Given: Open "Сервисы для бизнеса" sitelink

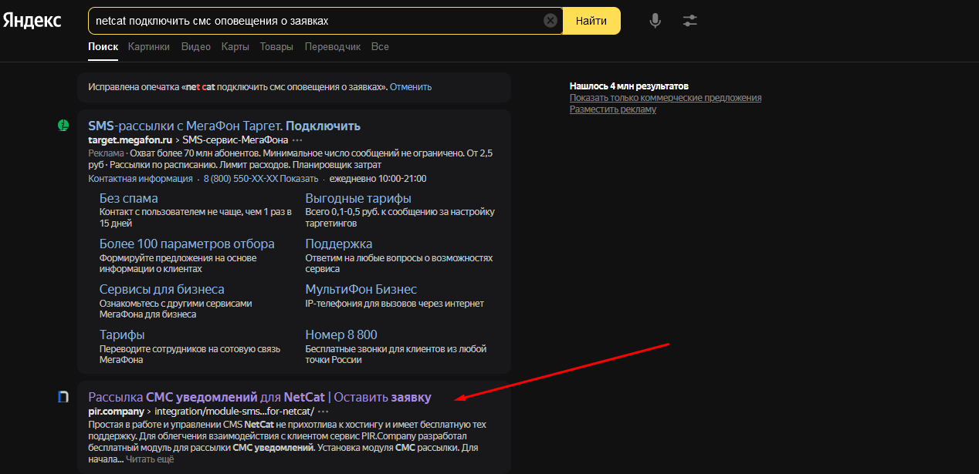Looking at the screenshot, I should tap(162, 290).
